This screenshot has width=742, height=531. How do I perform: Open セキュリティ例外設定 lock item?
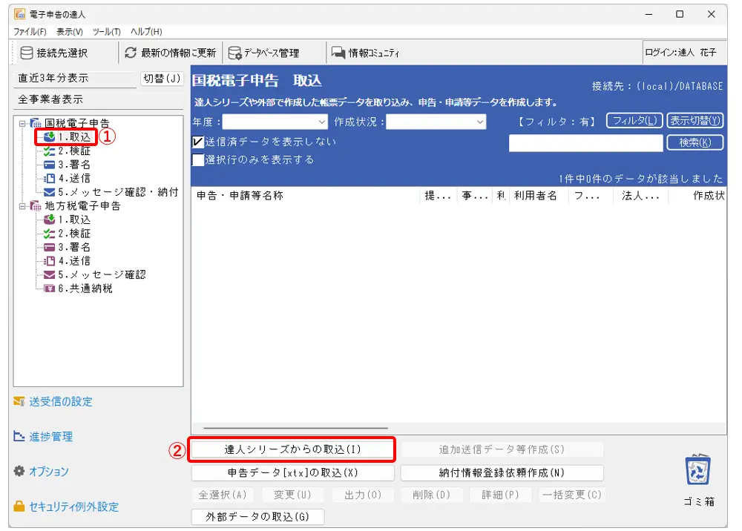pyautogui.click(x=73, y=507)
